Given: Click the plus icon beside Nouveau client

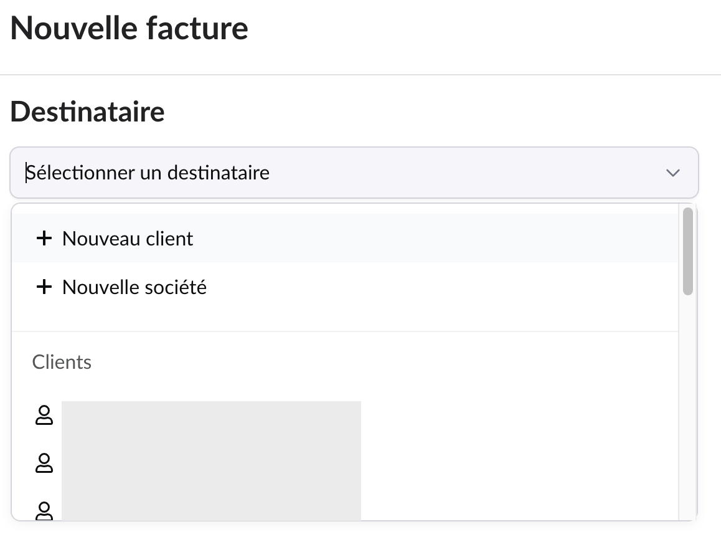Looking at the screenshot, I should coord(44,239).
